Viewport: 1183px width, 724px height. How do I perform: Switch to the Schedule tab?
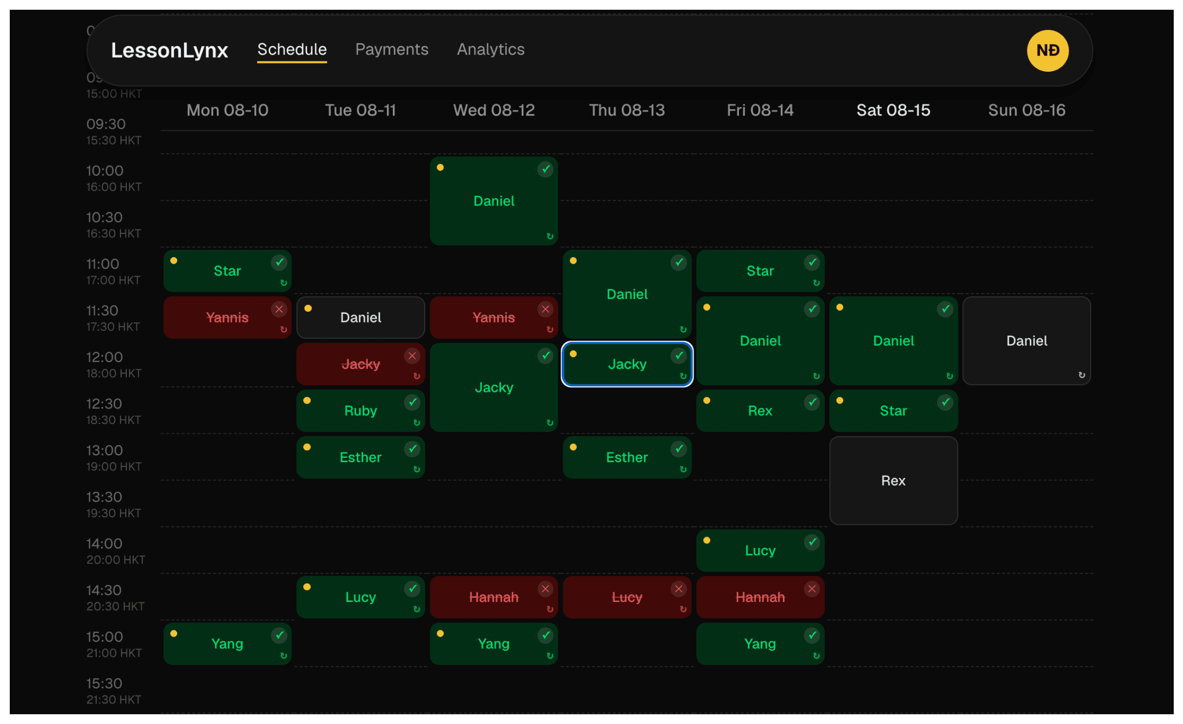click(292, 49)
